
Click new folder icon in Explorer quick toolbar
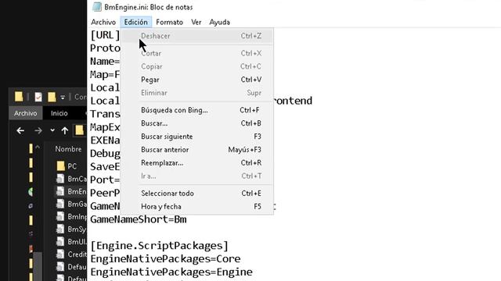(52, 97)
